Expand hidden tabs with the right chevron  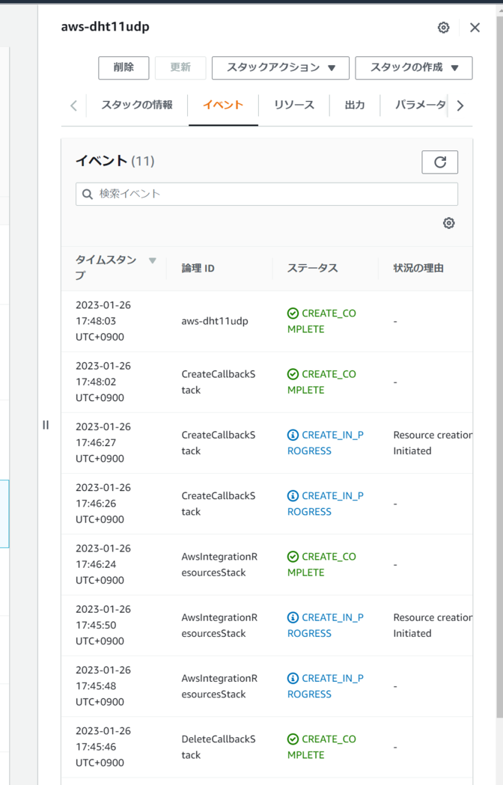click(460, 106)
